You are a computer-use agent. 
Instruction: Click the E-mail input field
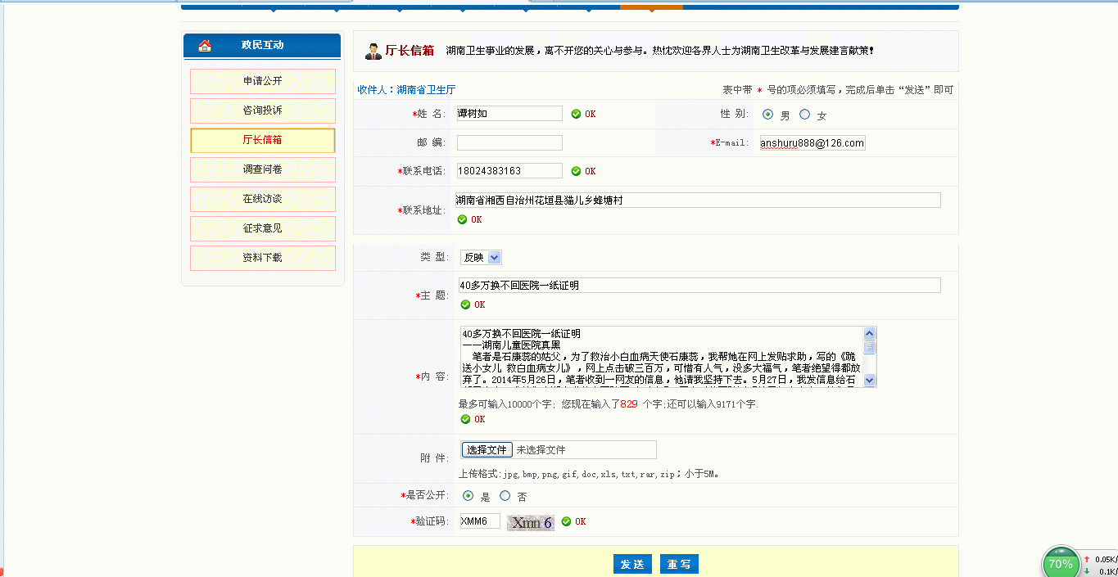click(x=812, y=143)
